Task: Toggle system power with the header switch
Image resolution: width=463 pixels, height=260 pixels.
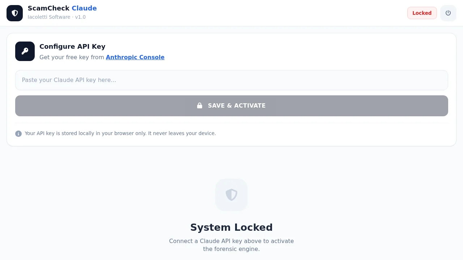Action: point(448,13)
